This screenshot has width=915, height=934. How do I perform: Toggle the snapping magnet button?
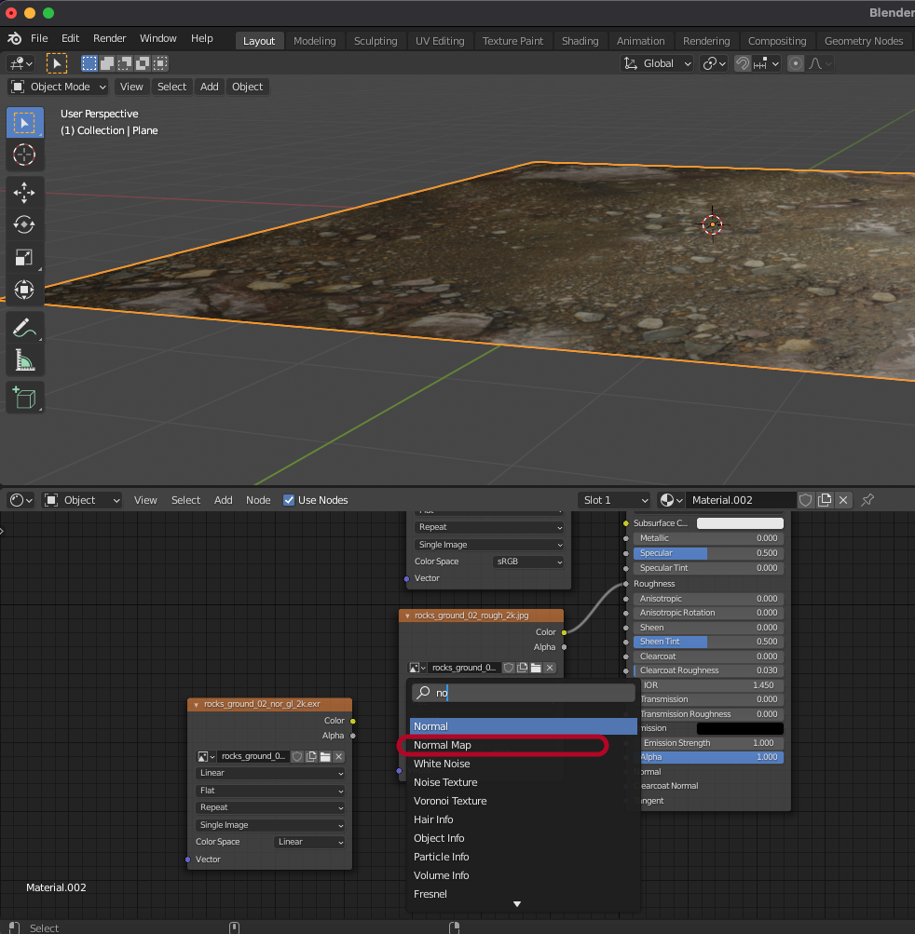[x=743, y=63]
